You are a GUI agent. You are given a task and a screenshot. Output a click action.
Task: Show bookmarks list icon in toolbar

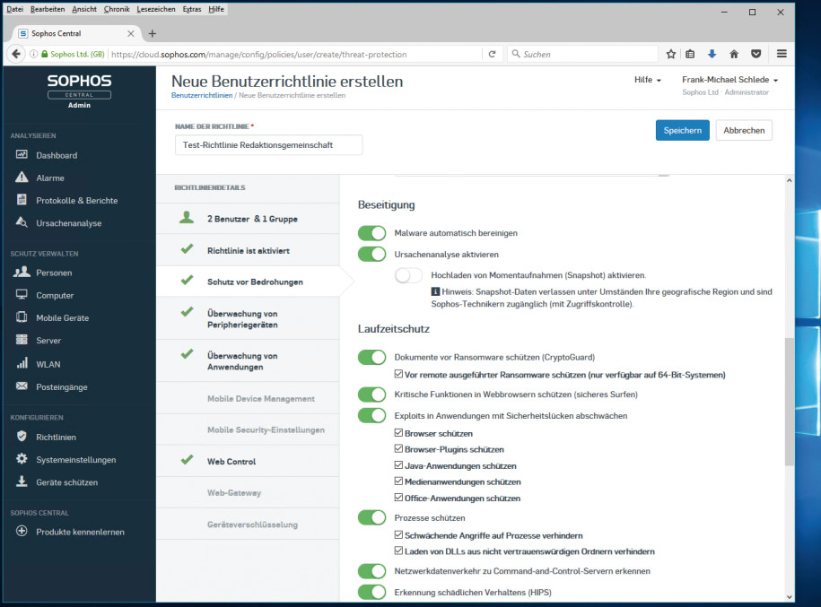690,54
